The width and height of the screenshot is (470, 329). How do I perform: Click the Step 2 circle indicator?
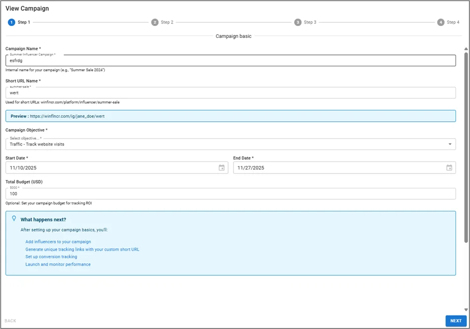pos(155,22)
